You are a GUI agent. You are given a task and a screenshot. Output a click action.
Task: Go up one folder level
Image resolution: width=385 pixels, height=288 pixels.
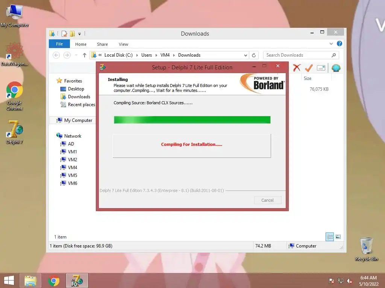(x=85, y=55)
